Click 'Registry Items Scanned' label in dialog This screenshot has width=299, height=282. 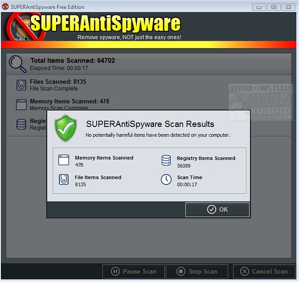point(206,158)
